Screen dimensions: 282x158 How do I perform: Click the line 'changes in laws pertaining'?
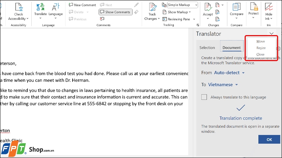94,91
